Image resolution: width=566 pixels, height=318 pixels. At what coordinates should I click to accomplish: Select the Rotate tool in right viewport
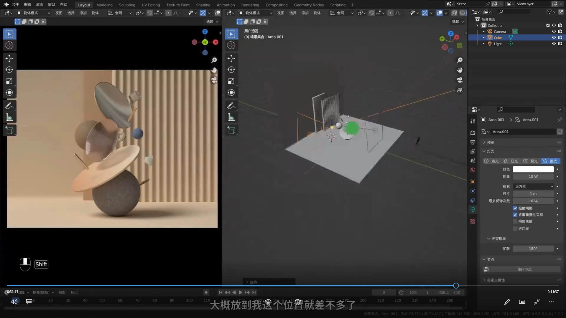pos(231,70)
